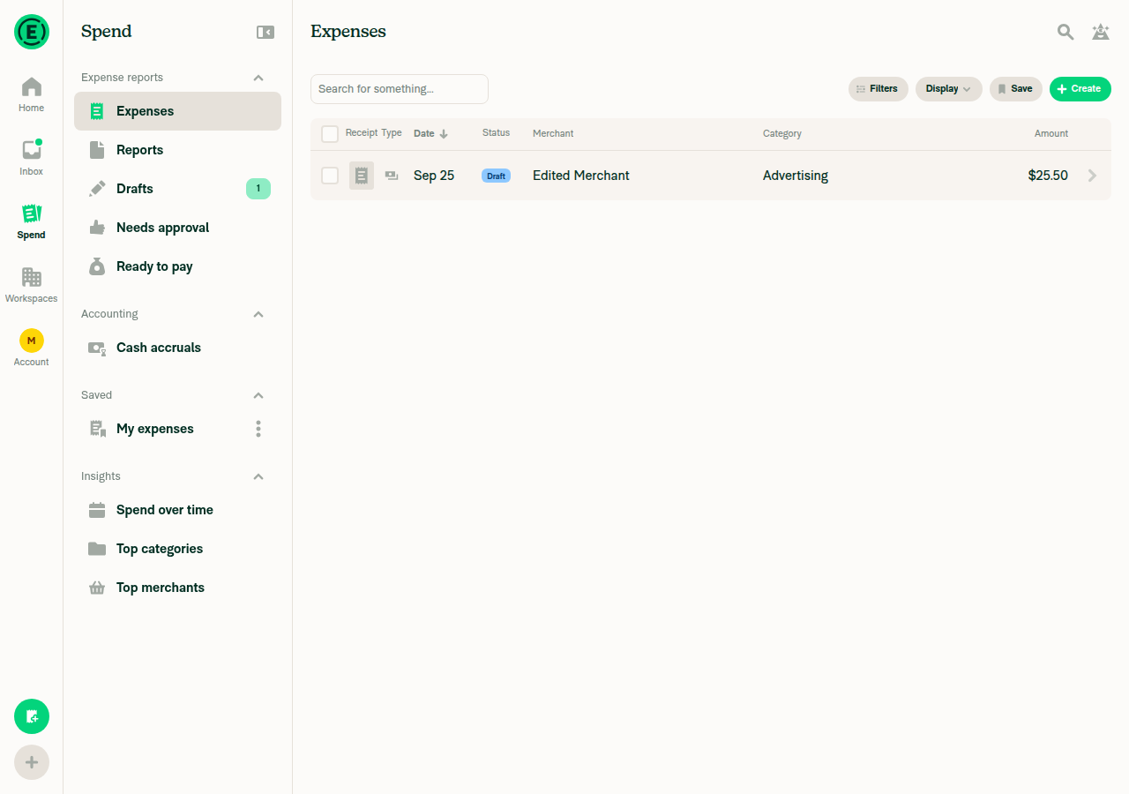Click the green Create button
This screenshot has height=794, width=1129.
pyautogui.click(x=1080, y=89)
